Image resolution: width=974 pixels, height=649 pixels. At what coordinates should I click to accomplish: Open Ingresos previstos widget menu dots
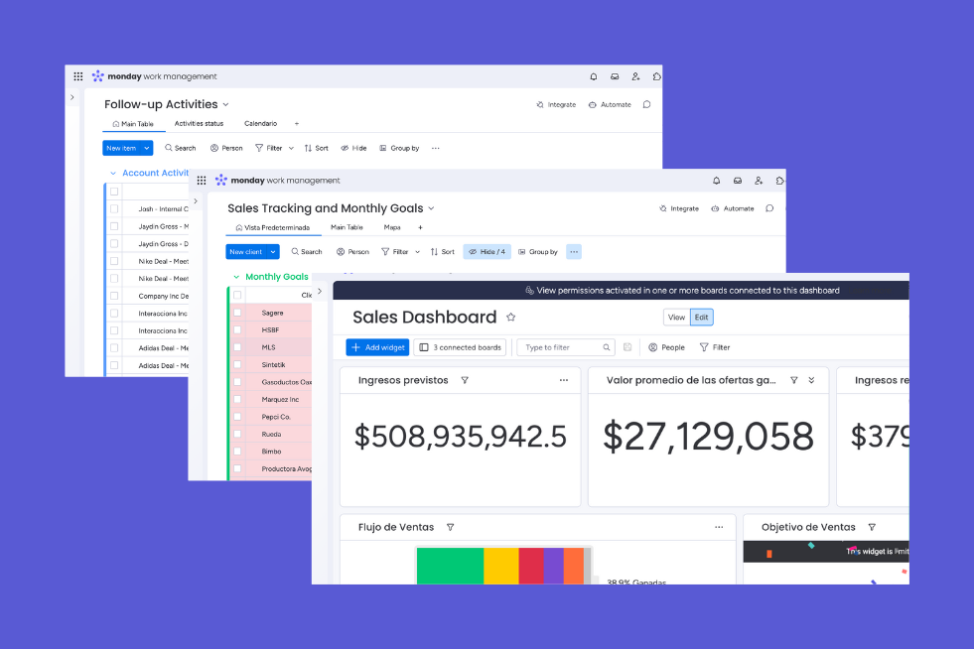(563, 380)
